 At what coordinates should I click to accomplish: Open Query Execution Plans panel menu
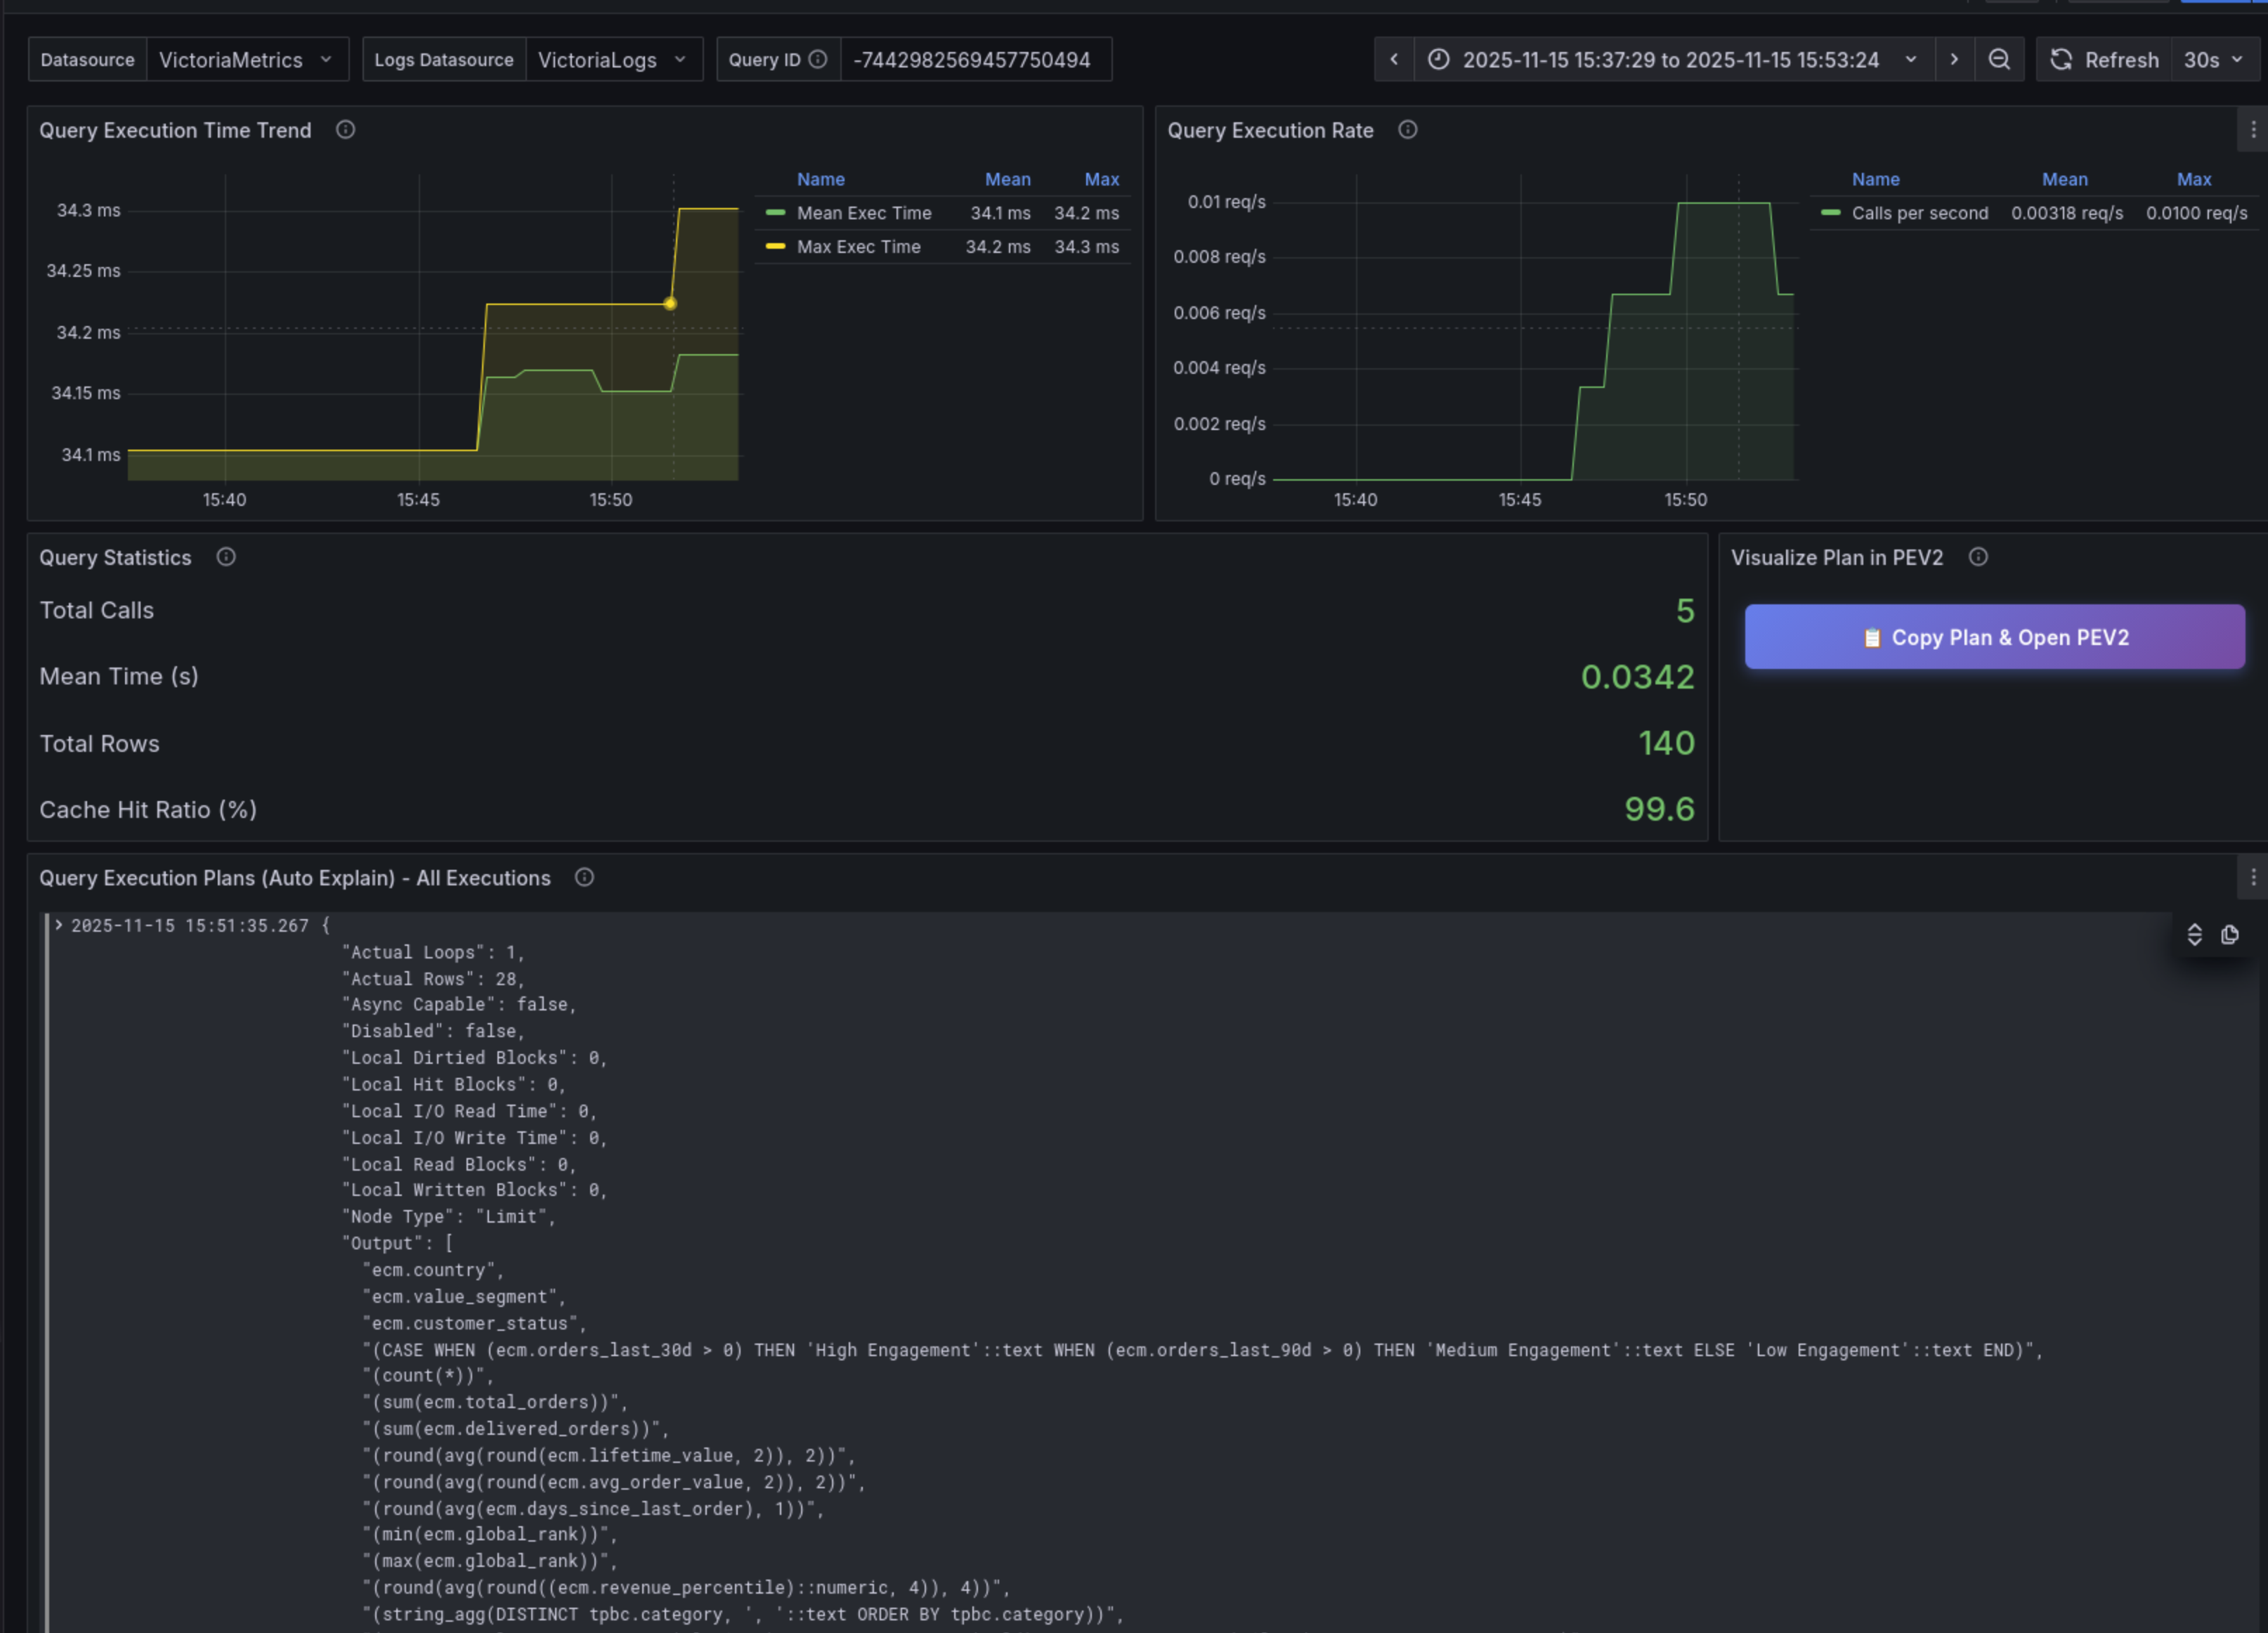tap(2253, 878)
